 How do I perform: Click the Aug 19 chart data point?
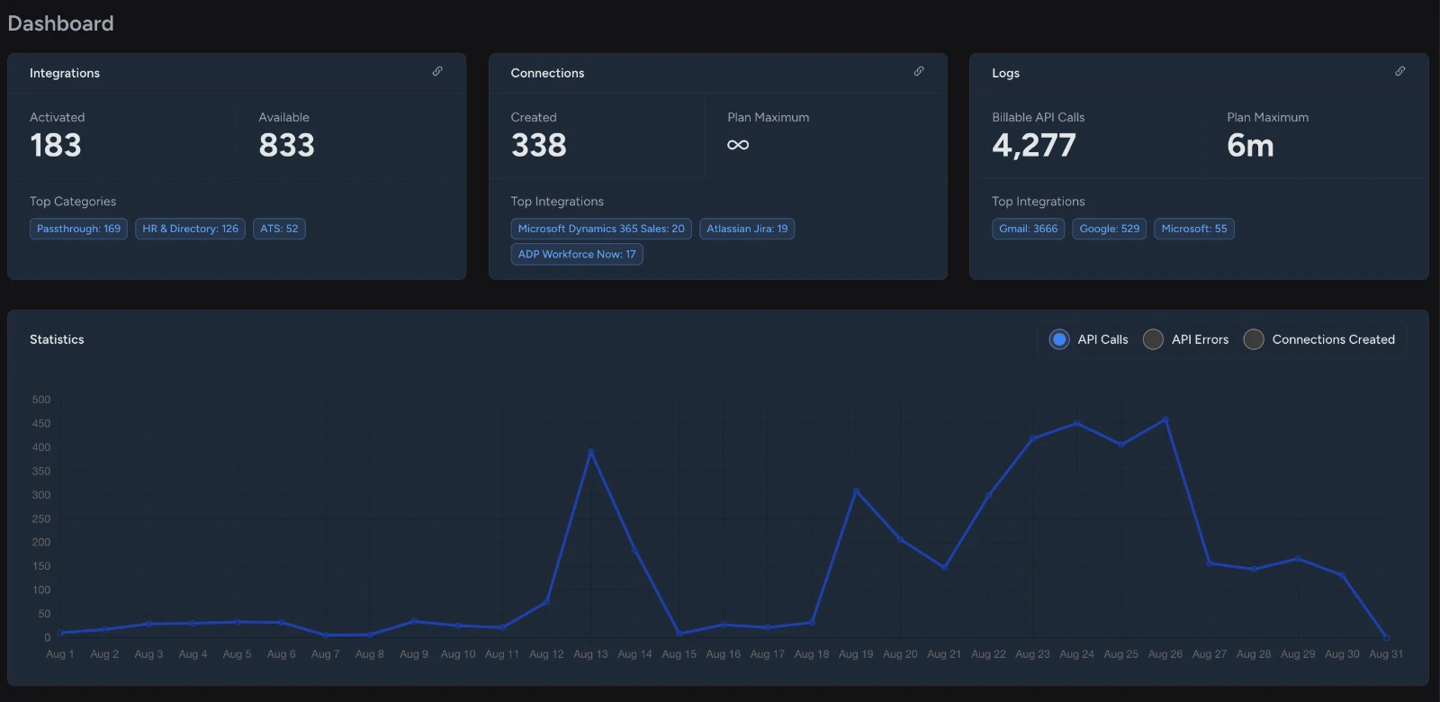tap(856, 491)
